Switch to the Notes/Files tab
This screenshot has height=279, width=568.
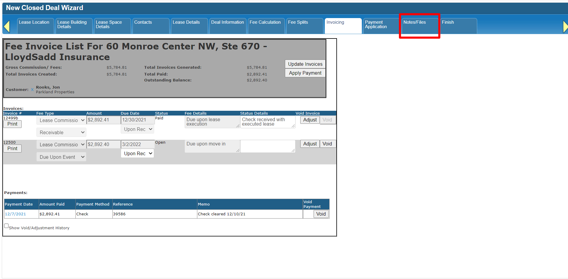point(419,25)
